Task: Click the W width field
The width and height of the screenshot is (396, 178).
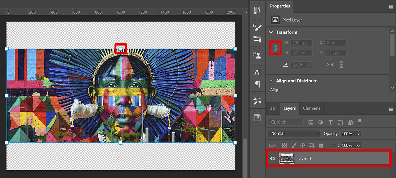Action: [302, 43]
